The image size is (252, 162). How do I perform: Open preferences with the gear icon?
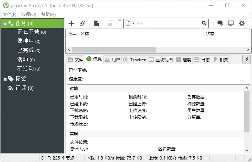[242, 23]
